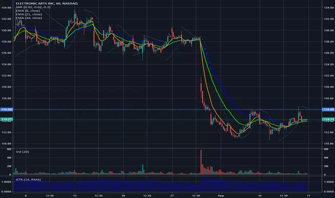
Task: Select the EMA (21, close) indicator label
Action: [29, 14]
